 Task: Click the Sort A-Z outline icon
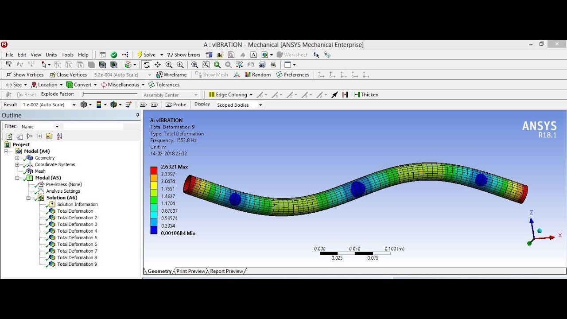pyautogui.click(x=59, y=136)
